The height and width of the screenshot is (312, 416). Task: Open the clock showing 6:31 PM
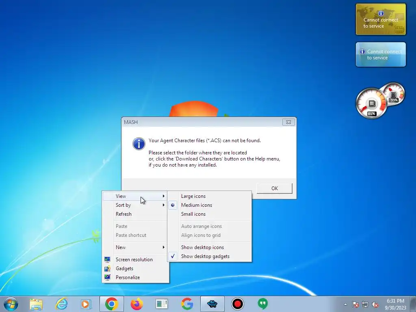(x=395, y=304)
